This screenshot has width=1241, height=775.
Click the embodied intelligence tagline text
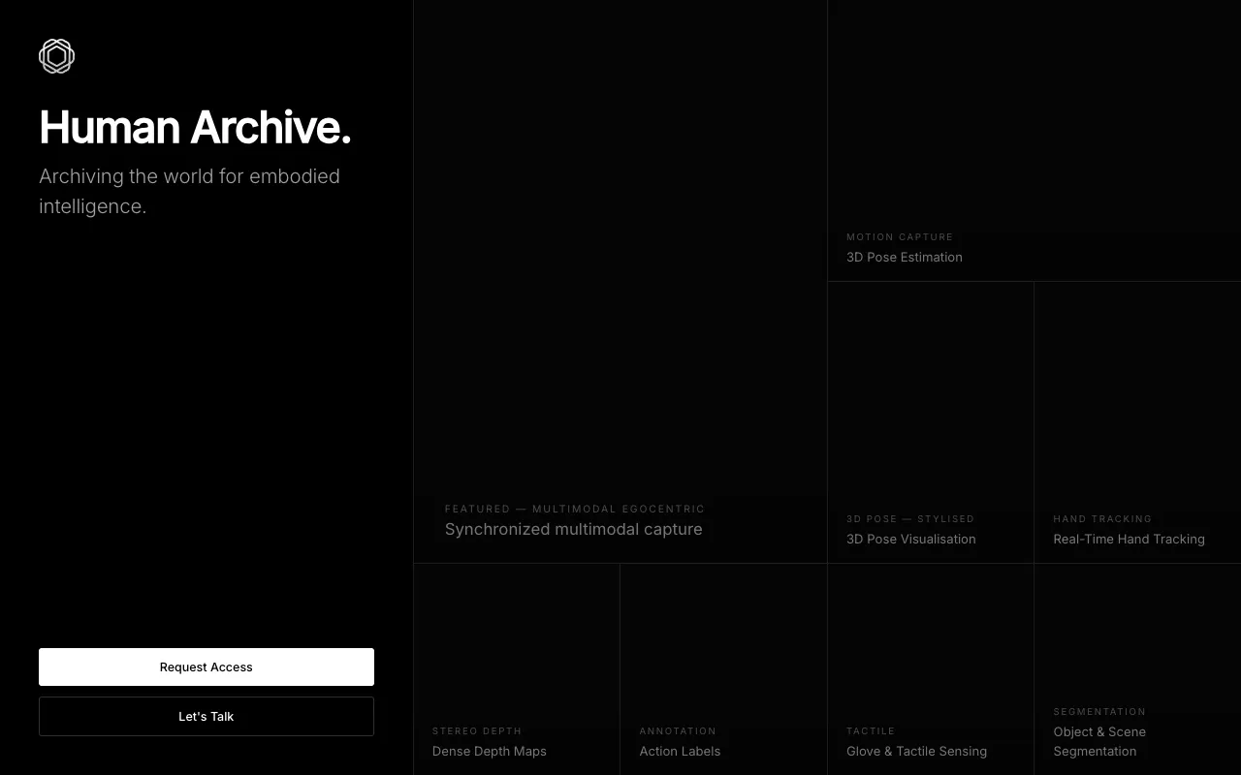pos(189,191)
